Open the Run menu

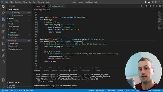[34, 2]
